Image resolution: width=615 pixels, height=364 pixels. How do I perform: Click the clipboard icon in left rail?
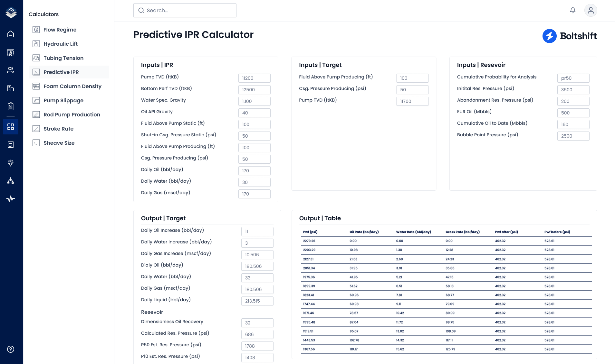point(11,106)
